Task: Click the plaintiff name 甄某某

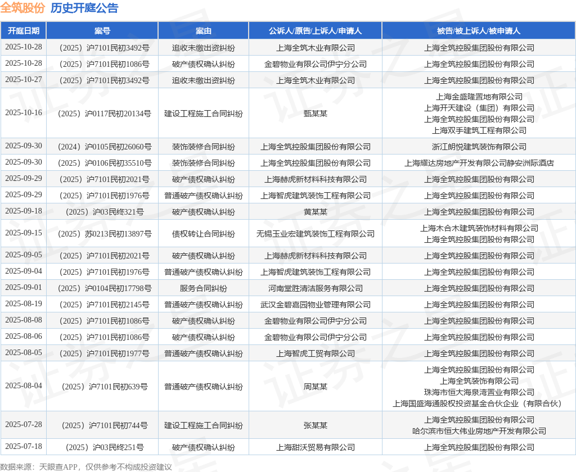Action: click(316, 114)
